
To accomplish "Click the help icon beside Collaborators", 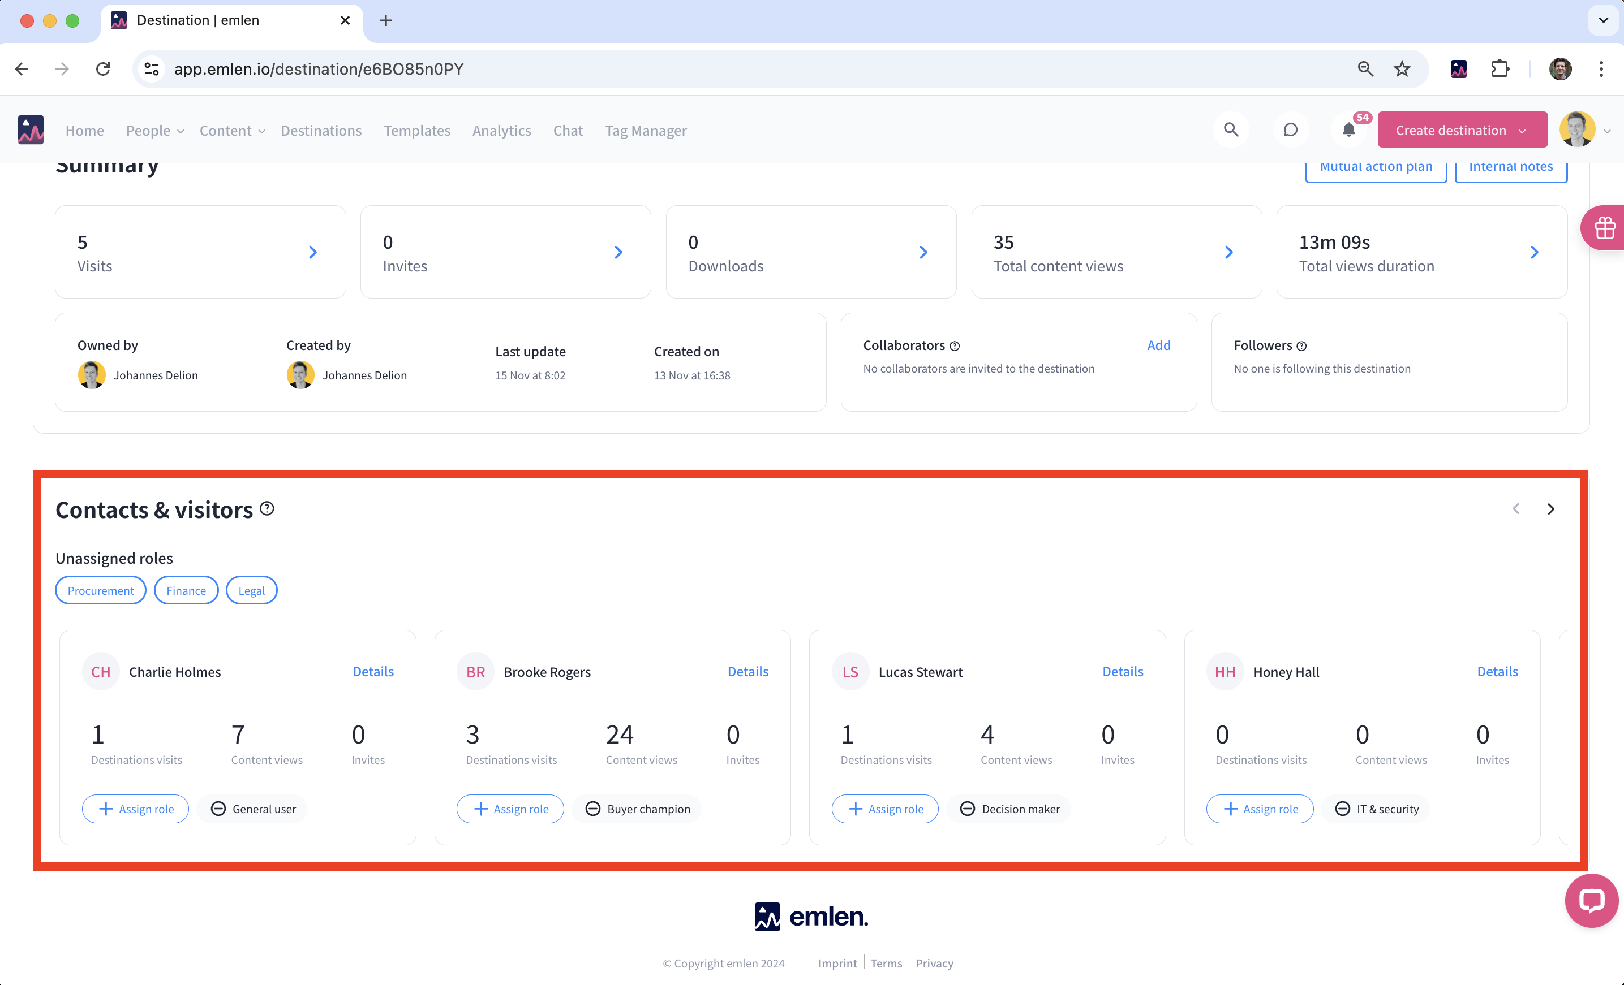I will 955,346.
